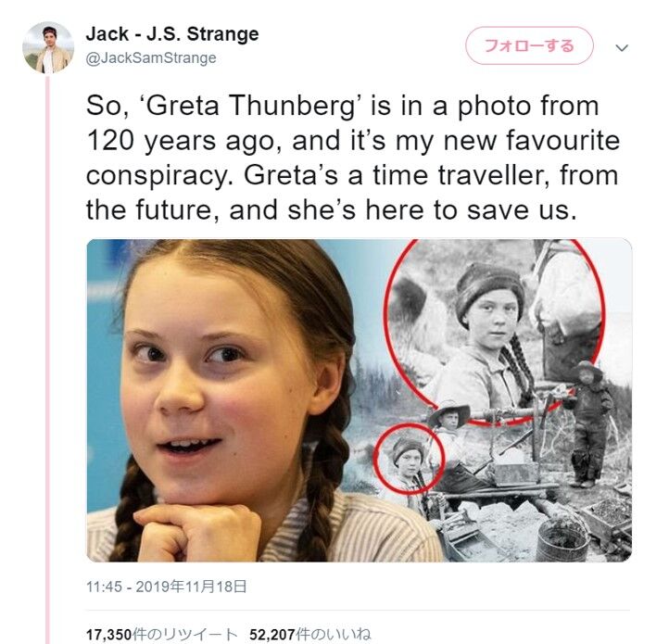Viewport: 669px width, 644px height.
Task: Click the time 11:45 in timestamp
Action: [x=104, y=587]
